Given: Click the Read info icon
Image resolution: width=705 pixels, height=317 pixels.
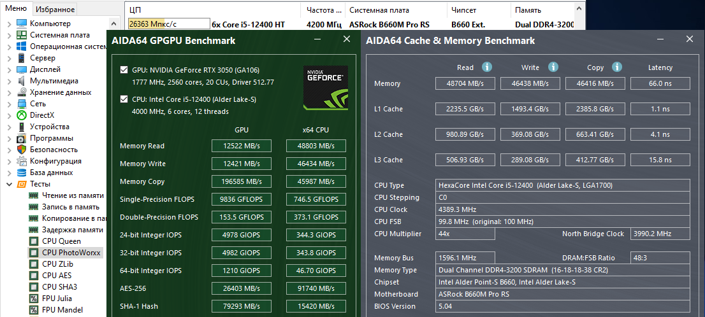Looking at the screenshot, I should pyautogui.click(x=487, y=67).
